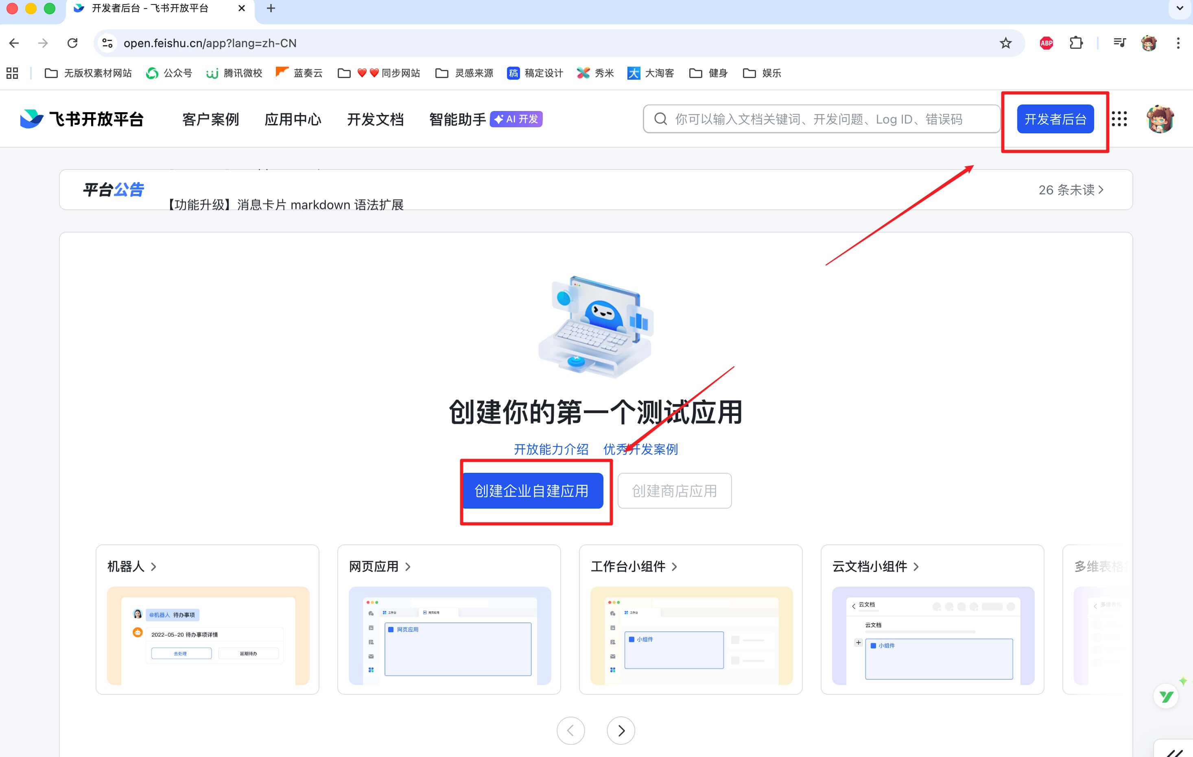This screenshot has height=757, width=1193.
Task: Show next carousel cards with right arrow
Action: [621, 730]
